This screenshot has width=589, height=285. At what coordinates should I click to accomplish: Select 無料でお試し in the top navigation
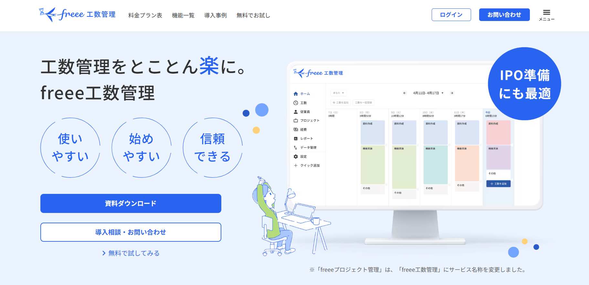(x=253, y=15)
